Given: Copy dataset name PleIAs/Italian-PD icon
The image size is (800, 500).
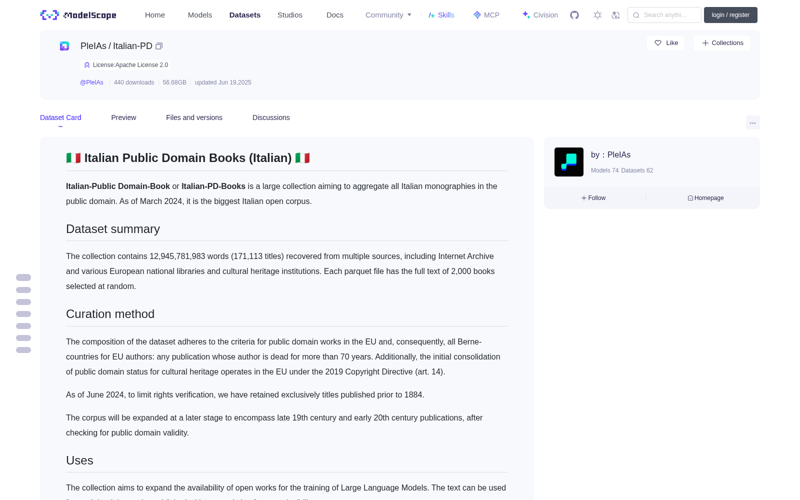Looking at the screenshot, I should [x=159, y=46].
